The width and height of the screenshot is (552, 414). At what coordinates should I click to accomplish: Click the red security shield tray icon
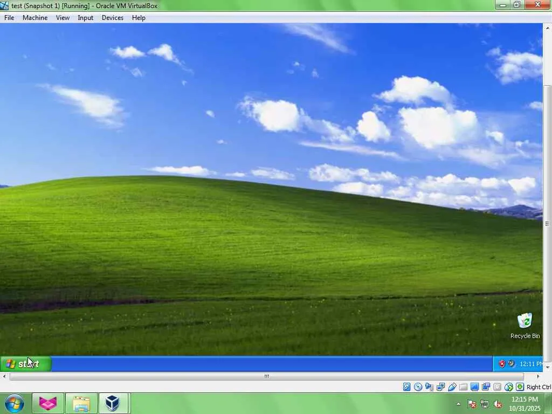click(x=502, y=364)
